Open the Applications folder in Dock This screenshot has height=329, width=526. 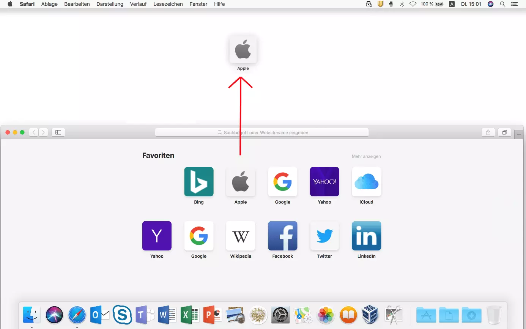pyautogui.click(x=426, y=315)
